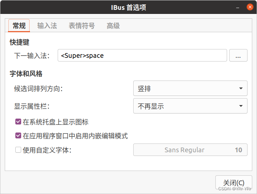The width and height of the screenshot is (257, 194).
Task: Close the window with the orange X
Action: point(250,7)
